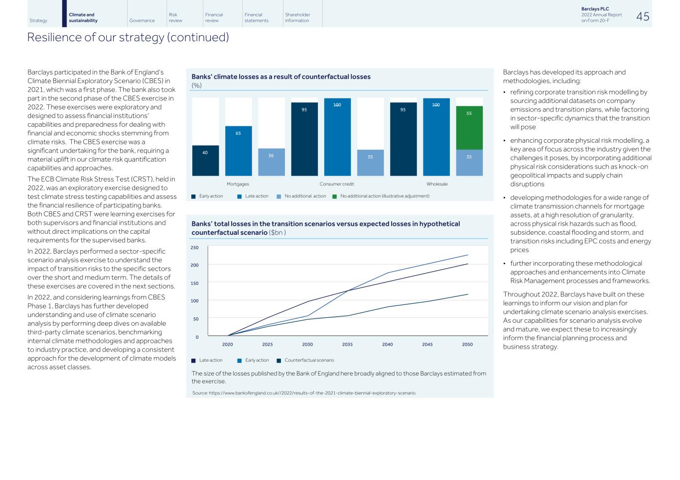Click the Consumer credit category label
This screenshot has width=680, height=480.
click(337, 184)
